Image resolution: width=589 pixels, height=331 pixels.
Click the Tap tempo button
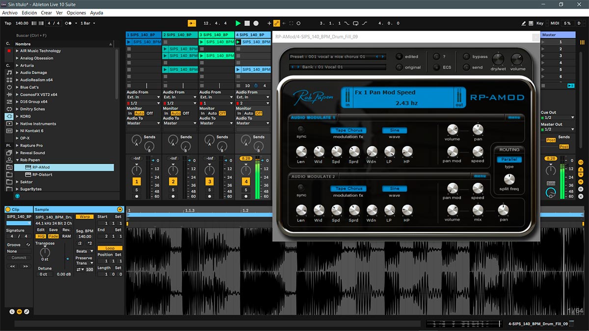point(8,23)
